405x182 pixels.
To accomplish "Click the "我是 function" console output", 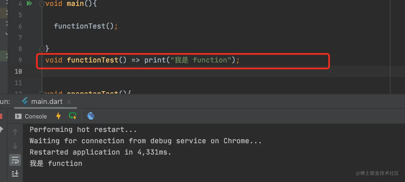I will [56, 163].
